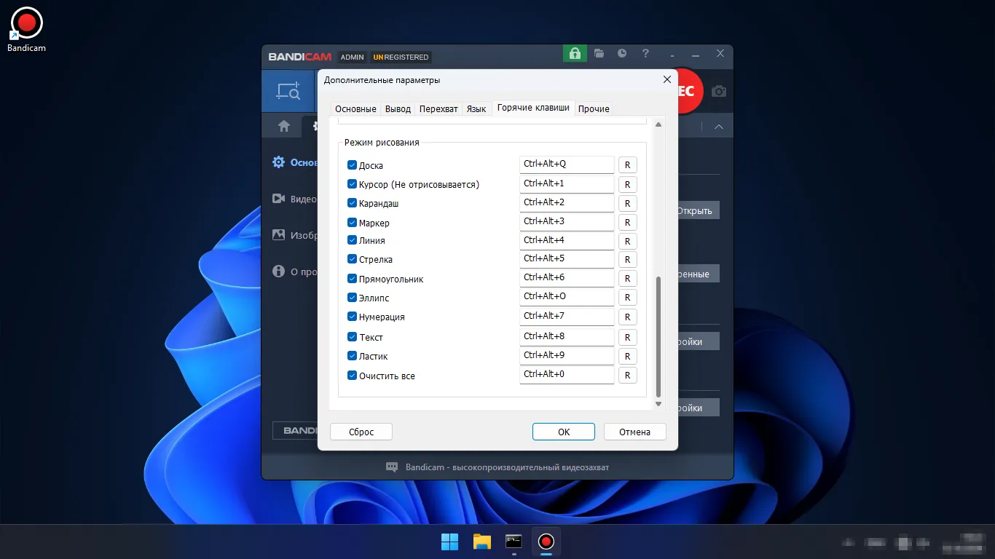Click the R button next to Линия
The width and height of the screenshot is (995, 559).
(x=628, y=241)
